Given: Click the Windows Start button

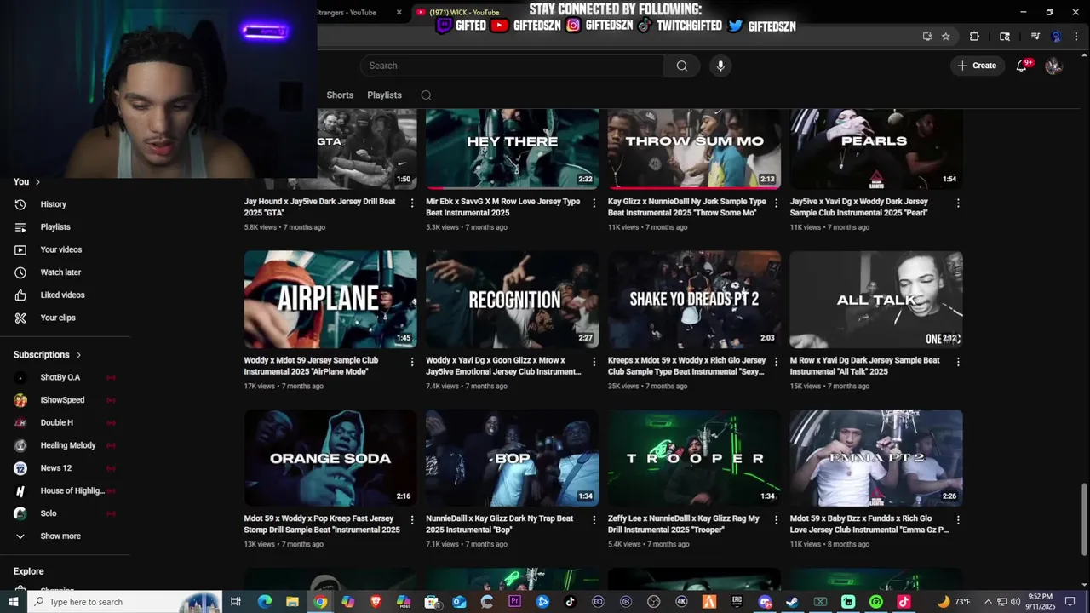Looking at the screenshot, I should click(x=14, y=602).
